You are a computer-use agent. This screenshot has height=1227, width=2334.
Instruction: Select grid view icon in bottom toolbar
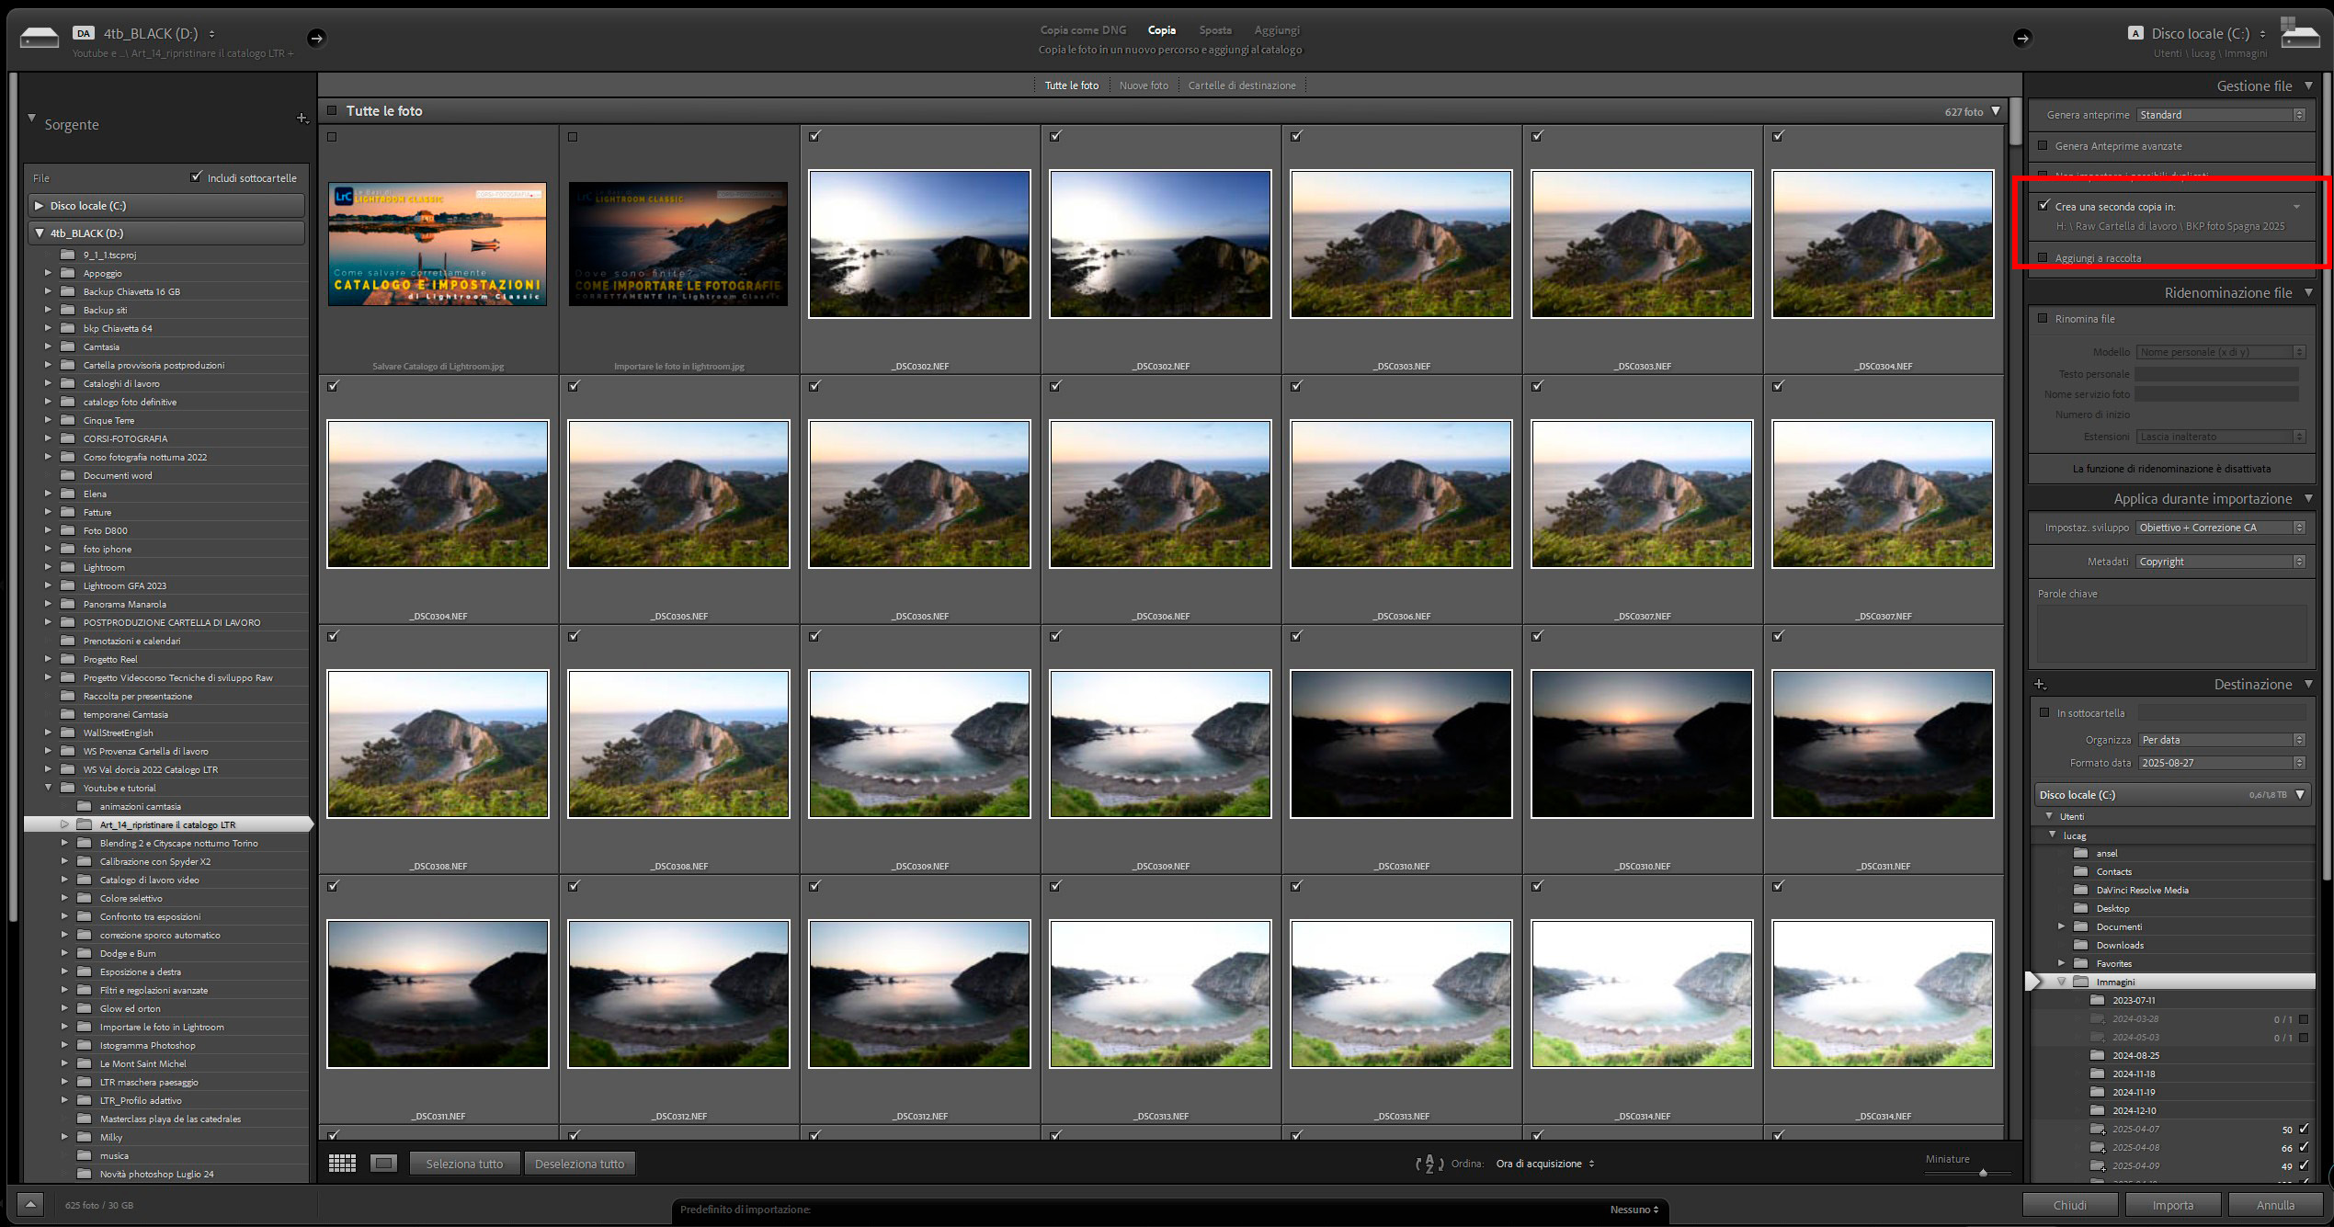coord(342,1164)
